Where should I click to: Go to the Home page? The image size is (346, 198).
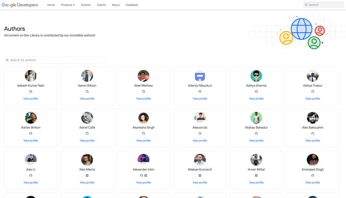coord(51,5)
